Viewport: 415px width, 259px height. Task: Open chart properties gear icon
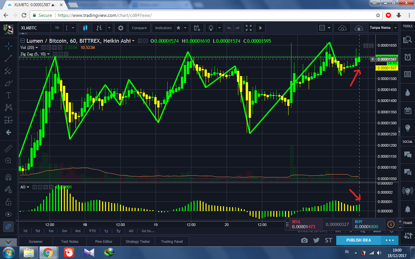click(x=121, y=28)
